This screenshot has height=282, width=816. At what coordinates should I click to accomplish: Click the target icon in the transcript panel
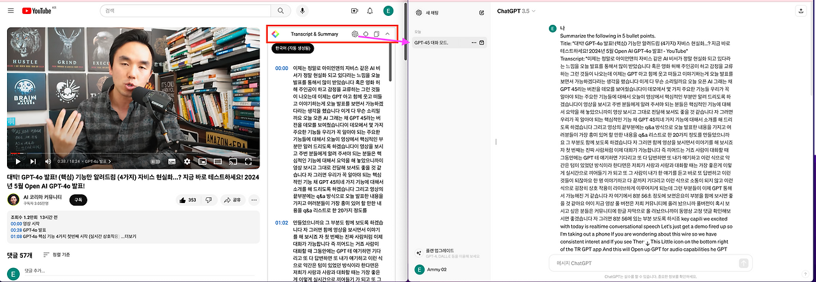pos(366,34)
